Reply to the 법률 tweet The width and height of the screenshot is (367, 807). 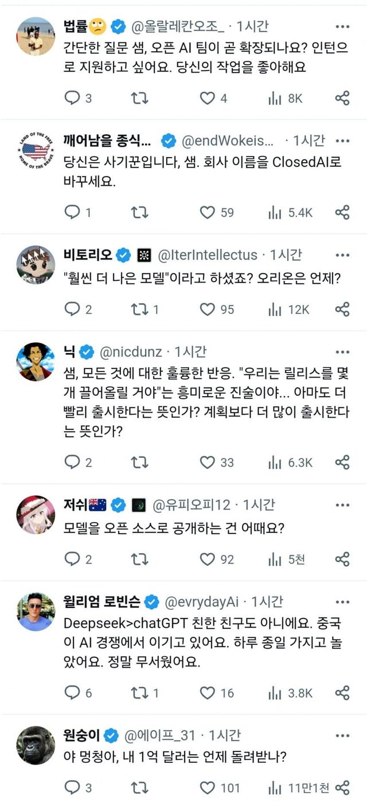pyautogui.click(x=72, y=99)
